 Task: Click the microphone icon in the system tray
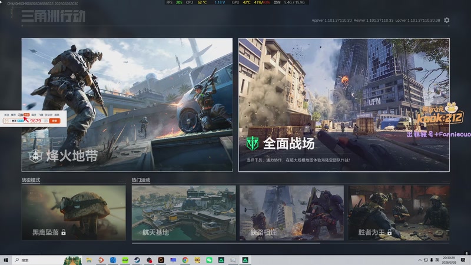click(432, 260)
